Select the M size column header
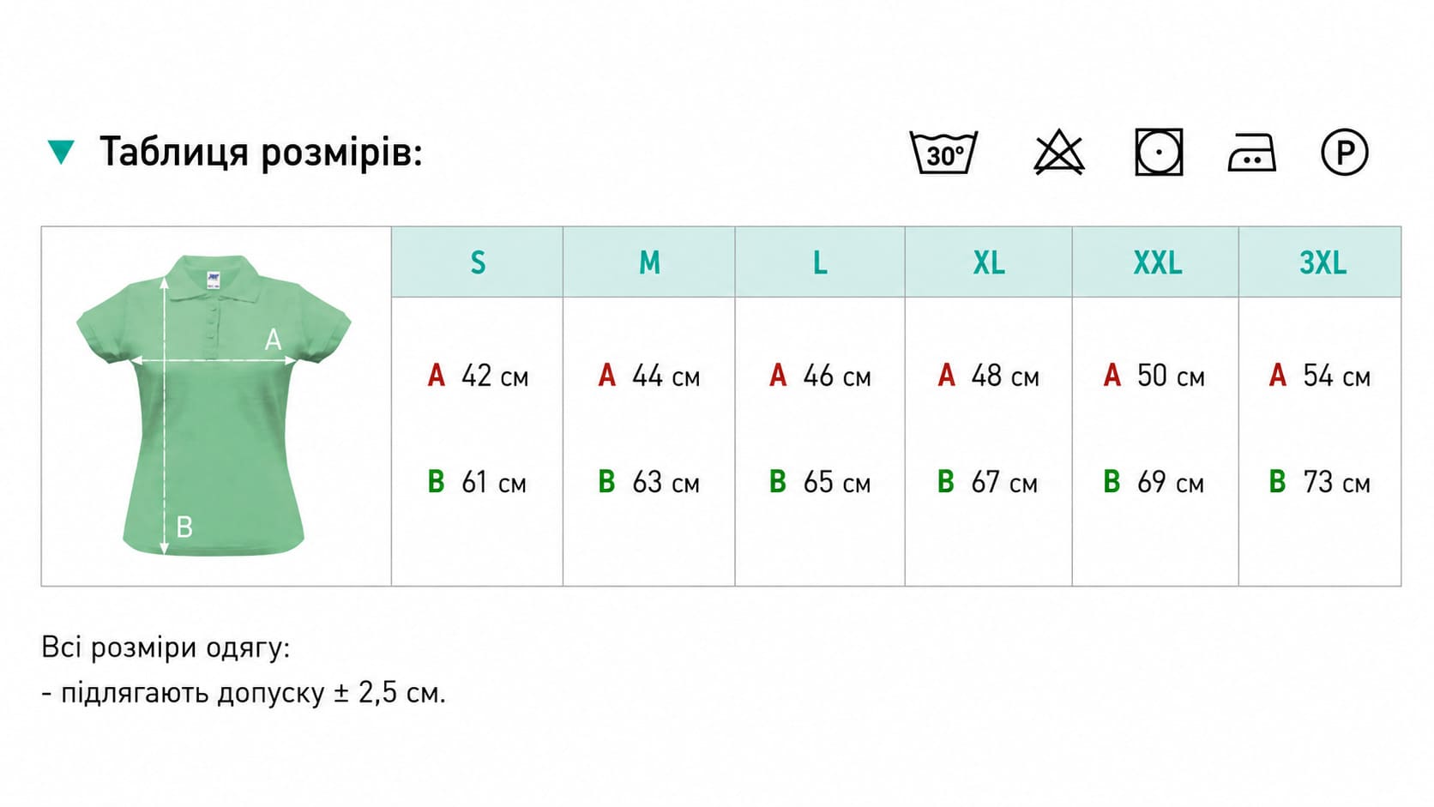The height and width of the screenshot is (807, 1434). (649, 262)
